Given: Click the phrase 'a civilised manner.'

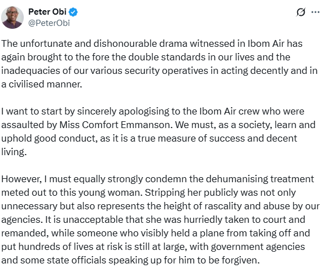Looking at the screenshot, I should tap(42, 84).
